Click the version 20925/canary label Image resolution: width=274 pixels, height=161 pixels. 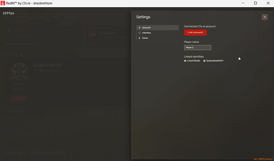point(263,159)
